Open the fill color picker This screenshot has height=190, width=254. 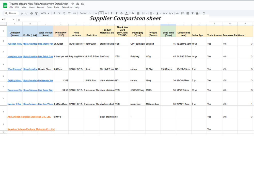pyautogui.click(x=133, y=13)
